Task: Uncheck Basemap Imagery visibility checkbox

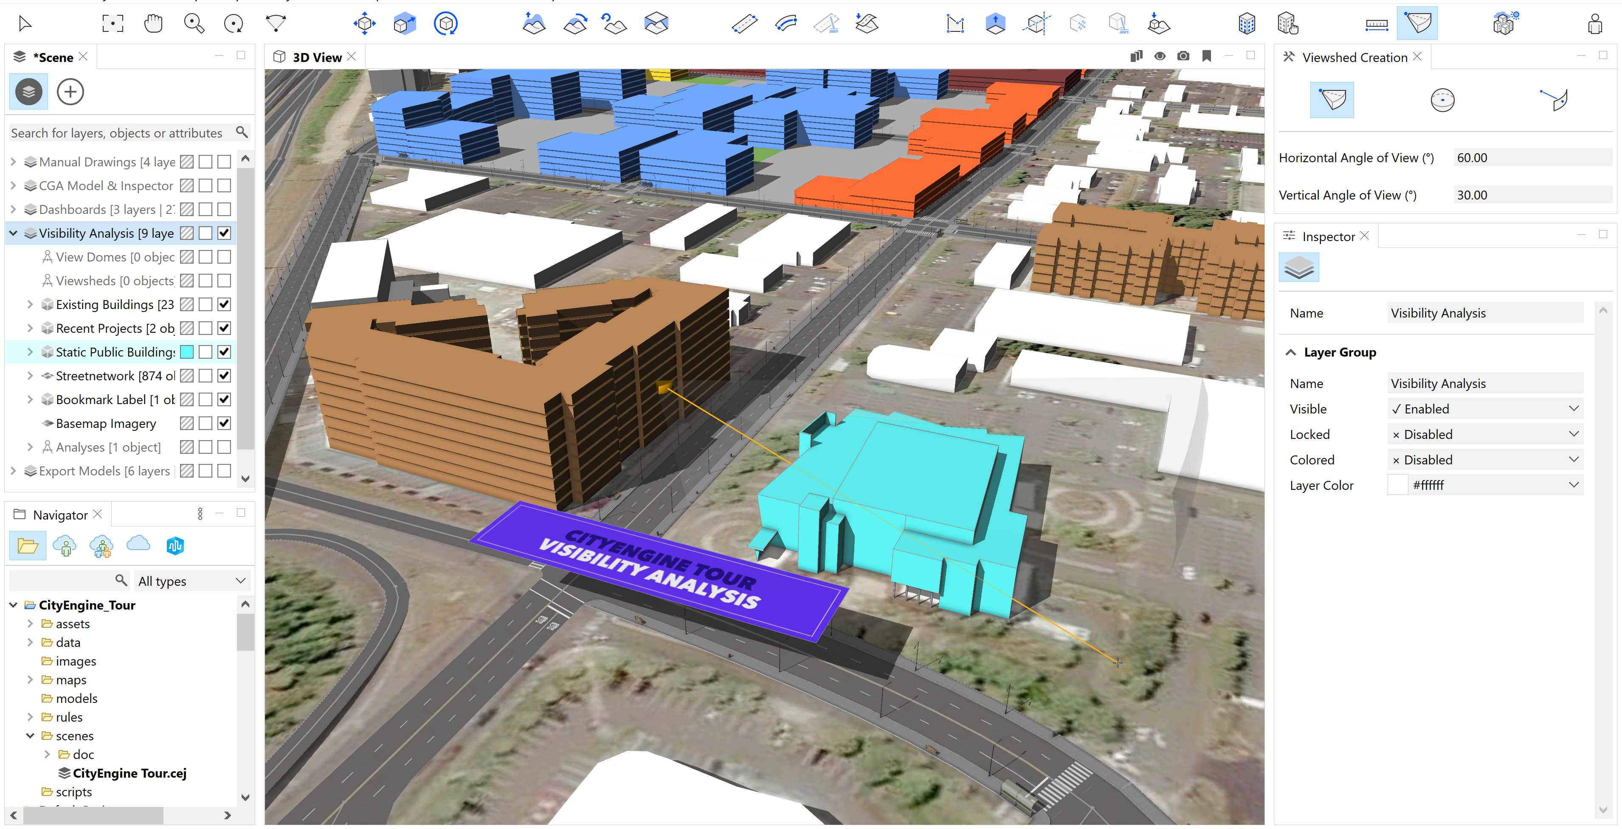Action: (224, 423)
